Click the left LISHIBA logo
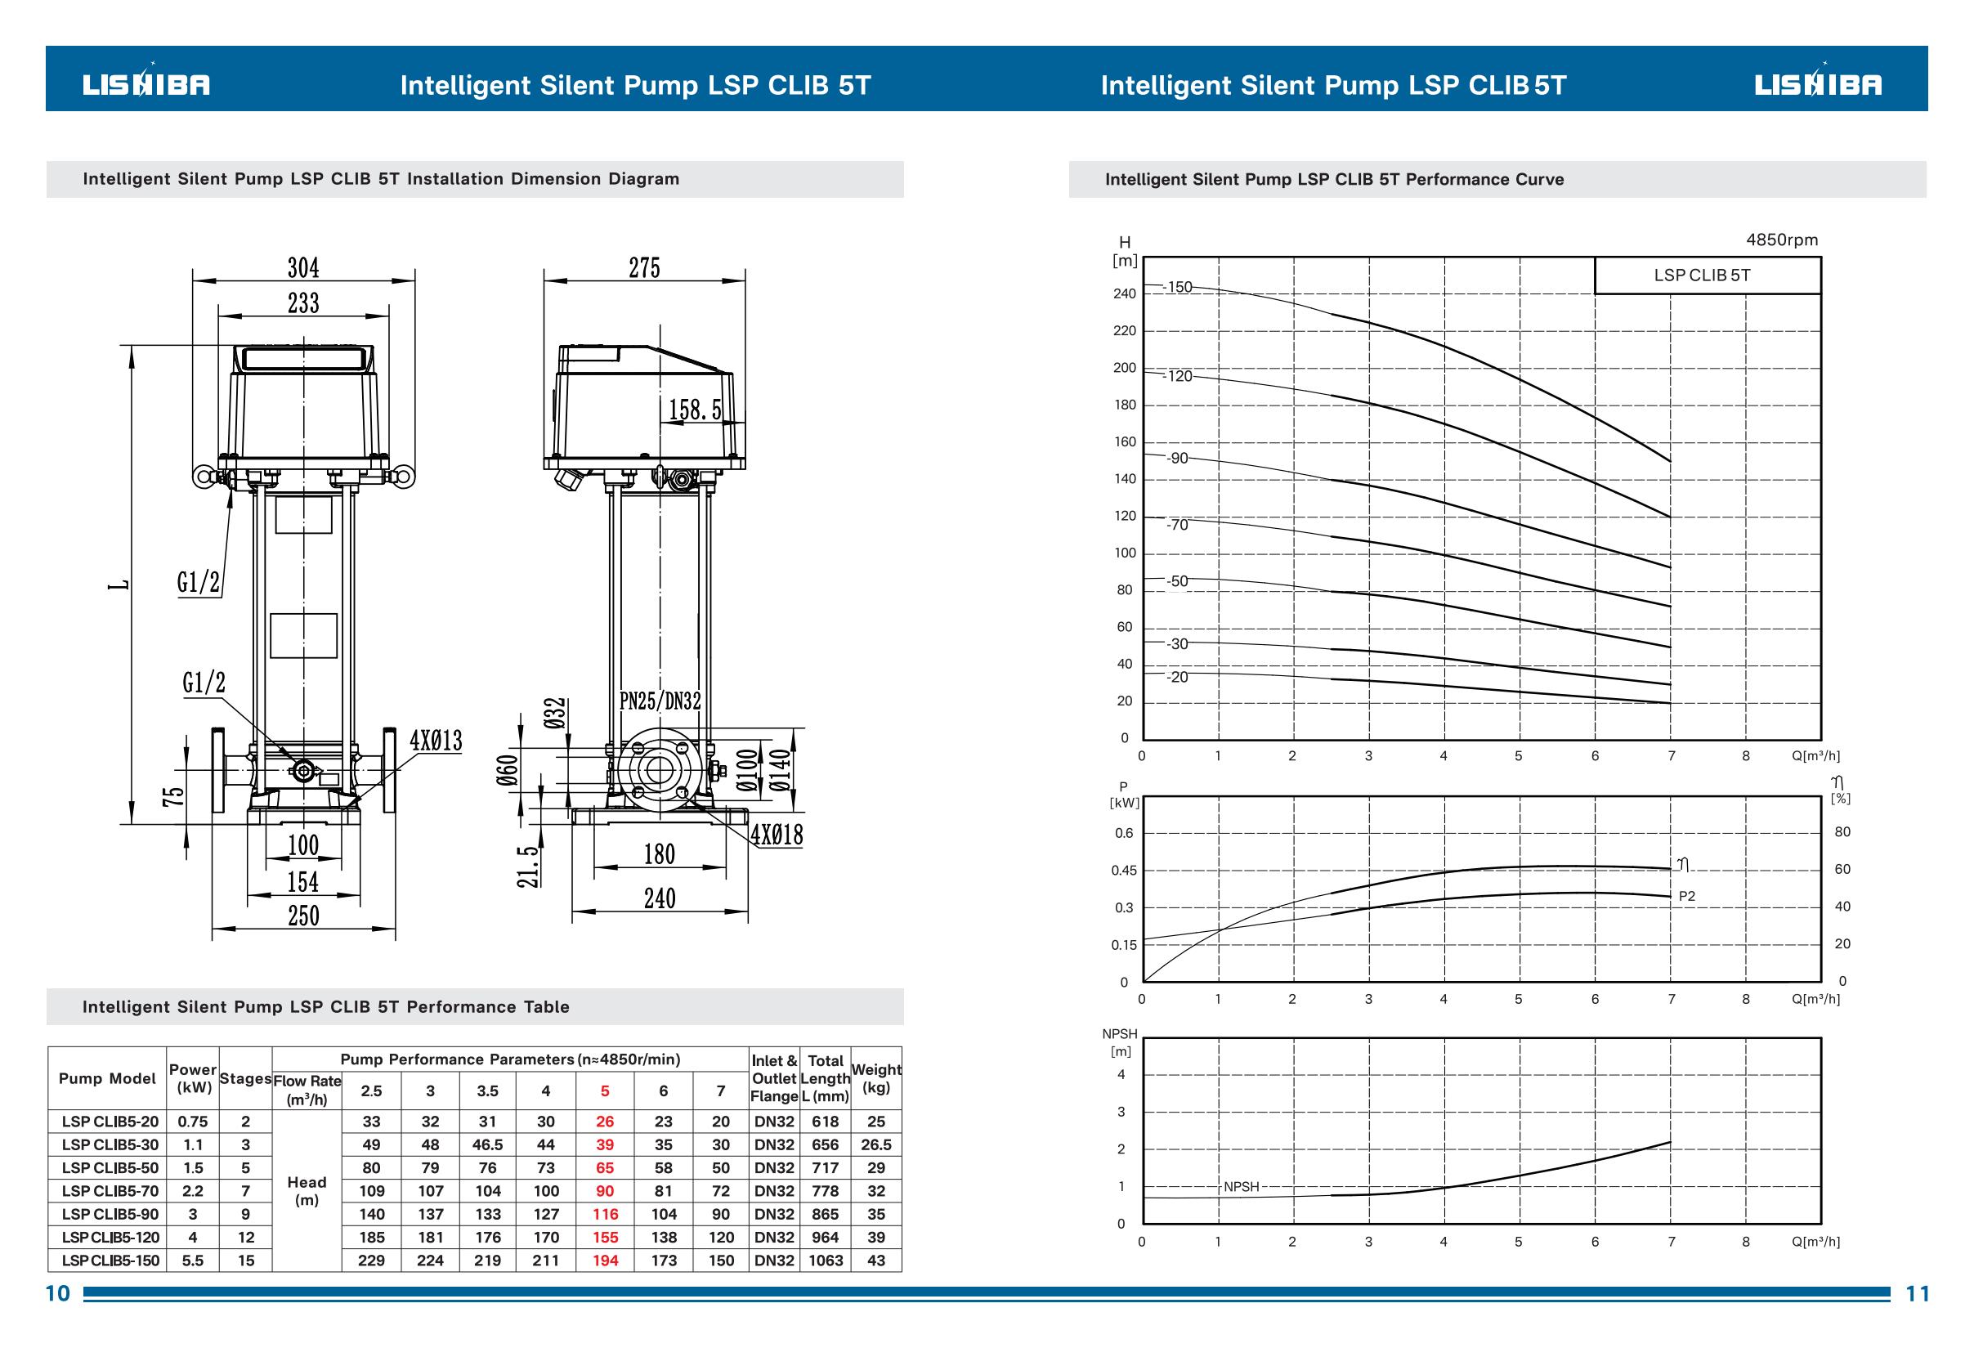 pos(145,84)
